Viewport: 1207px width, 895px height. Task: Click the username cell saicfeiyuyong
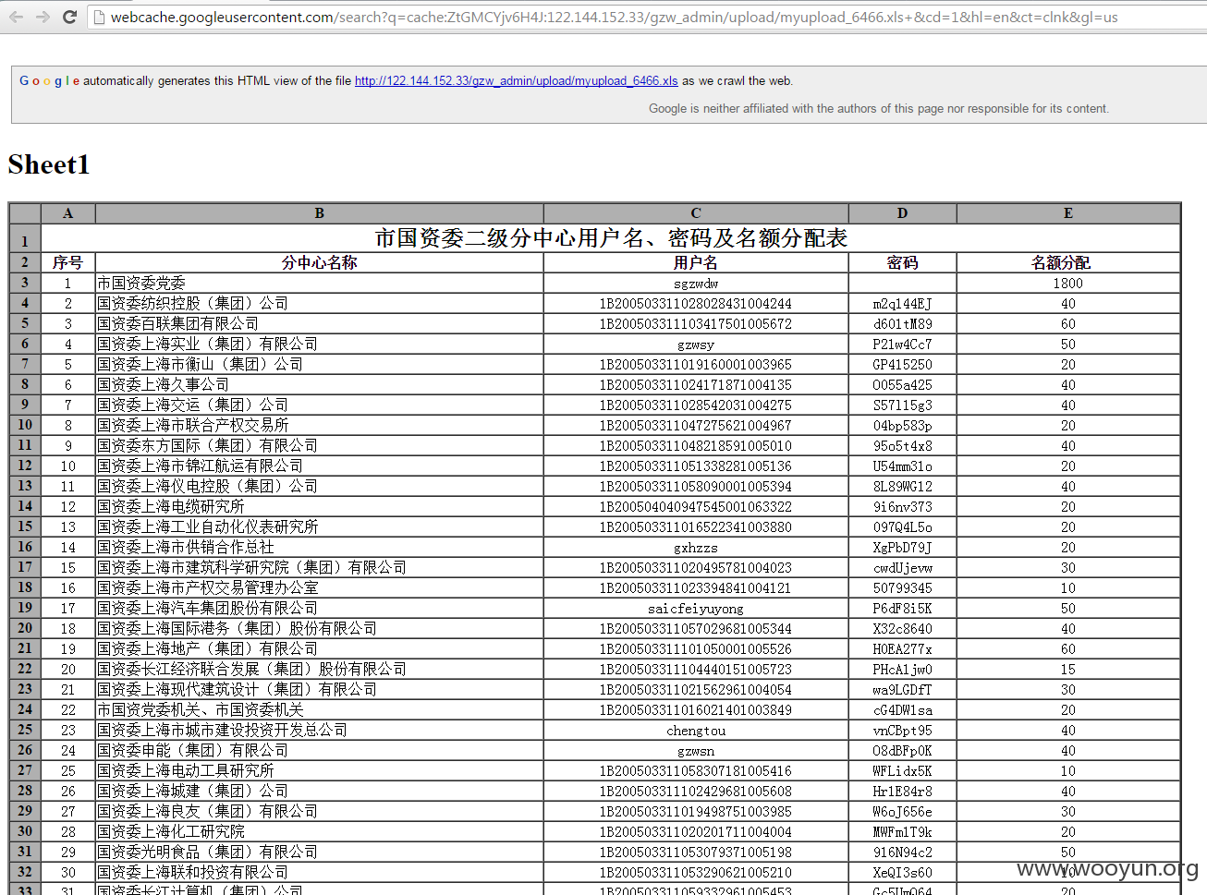pyautogui.click(x=696, y=608)
